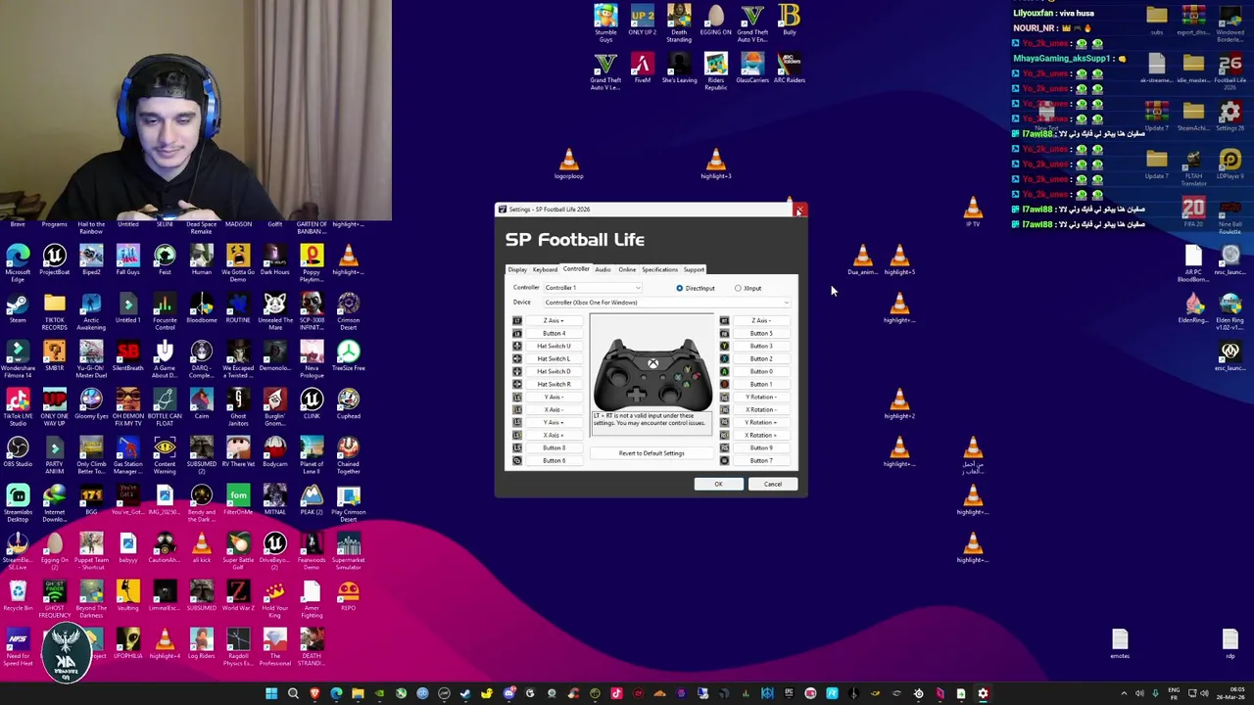Switch to the Display tab

pyautogui.click(x=517, y=269)
